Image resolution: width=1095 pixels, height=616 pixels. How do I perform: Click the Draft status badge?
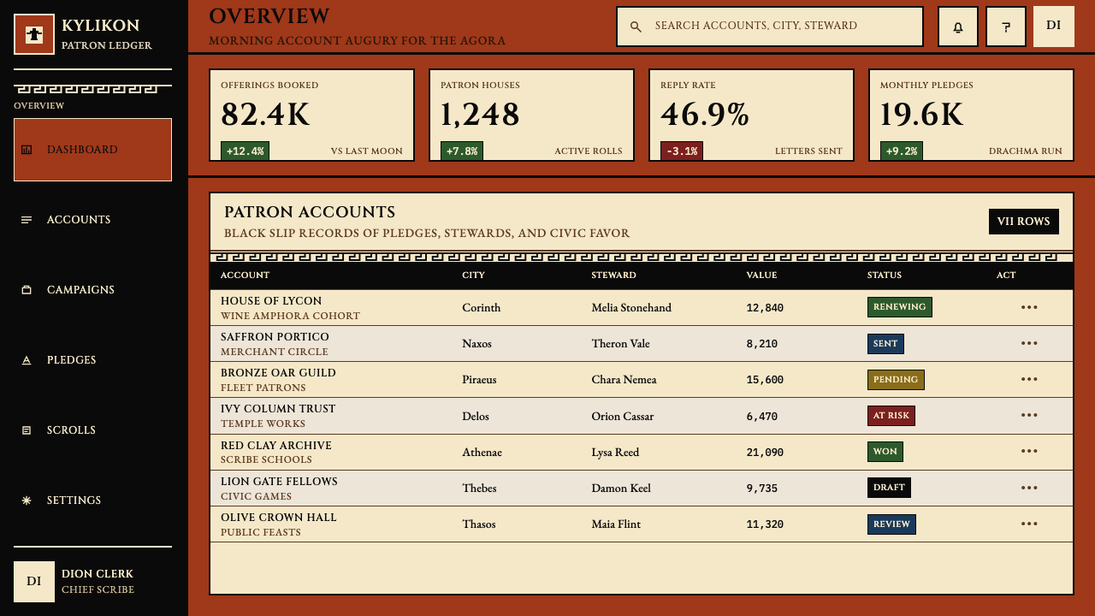[889, 488]
